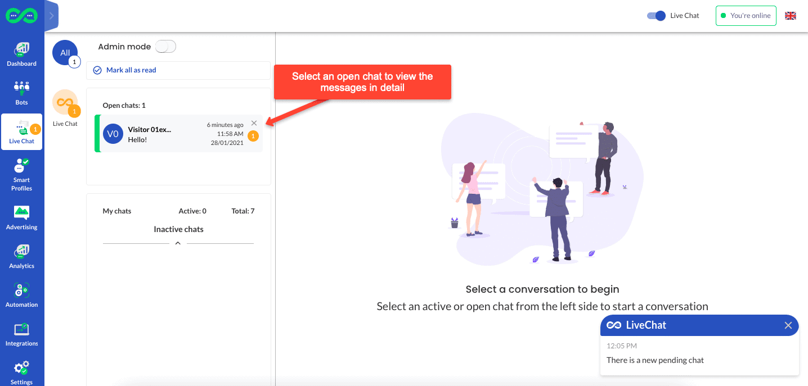Open the Dashboard panel
Image resolution: width=808 pixels, height=386 pixels.
tap(21, 53)
